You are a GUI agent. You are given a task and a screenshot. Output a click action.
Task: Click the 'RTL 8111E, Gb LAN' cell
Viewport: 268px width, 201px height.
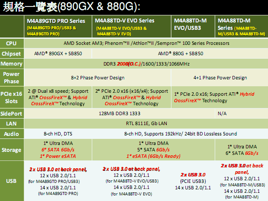tap(146, 123)
